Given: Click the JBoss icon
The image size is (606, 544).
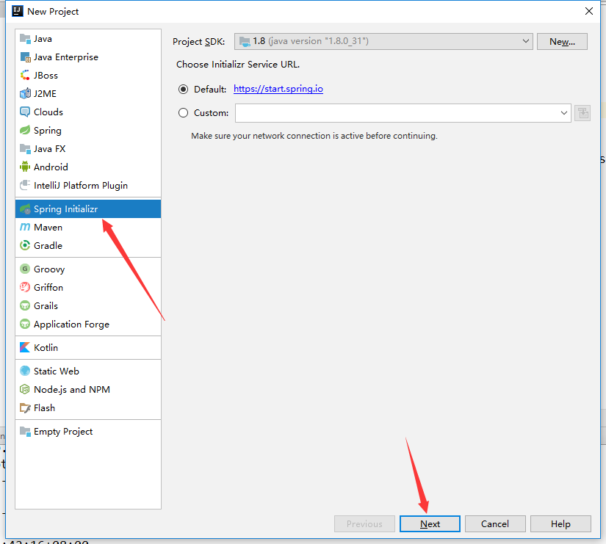Looking at the screenshot, I should [25, 76].
